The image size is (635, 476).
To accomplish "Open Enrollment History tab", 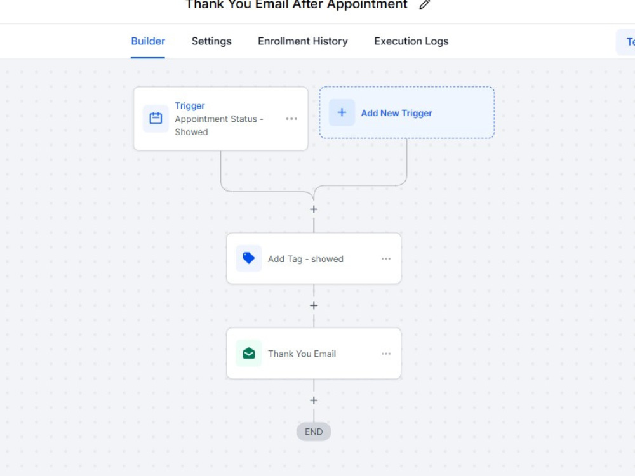I will coord(303,41).
